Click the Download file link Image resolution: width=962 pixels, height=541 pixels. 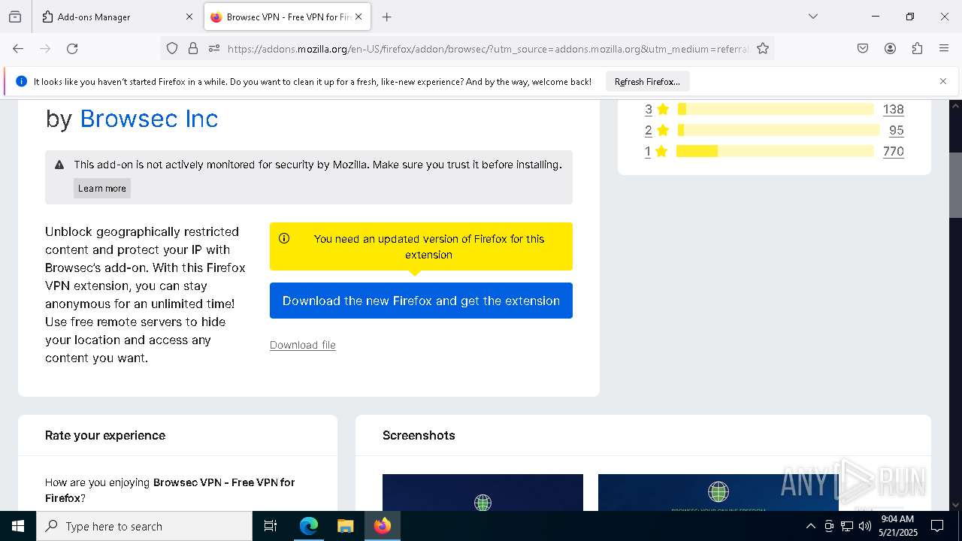pos(303,345)
